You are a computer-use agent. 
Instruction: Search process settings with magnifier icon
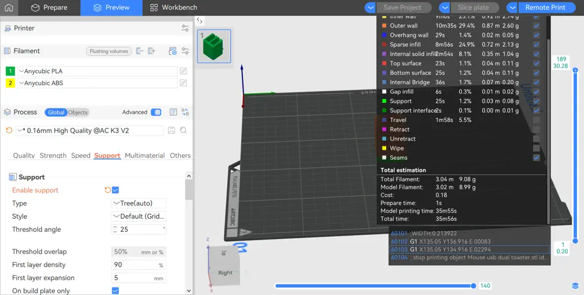183,130
